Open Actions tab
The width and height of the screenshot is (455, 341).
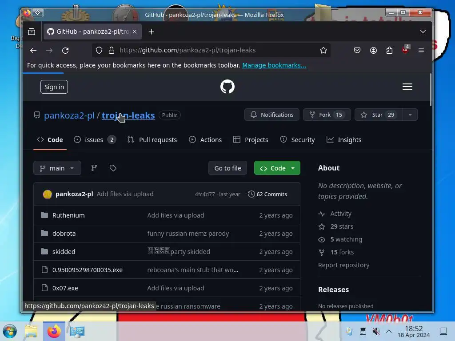205,140
